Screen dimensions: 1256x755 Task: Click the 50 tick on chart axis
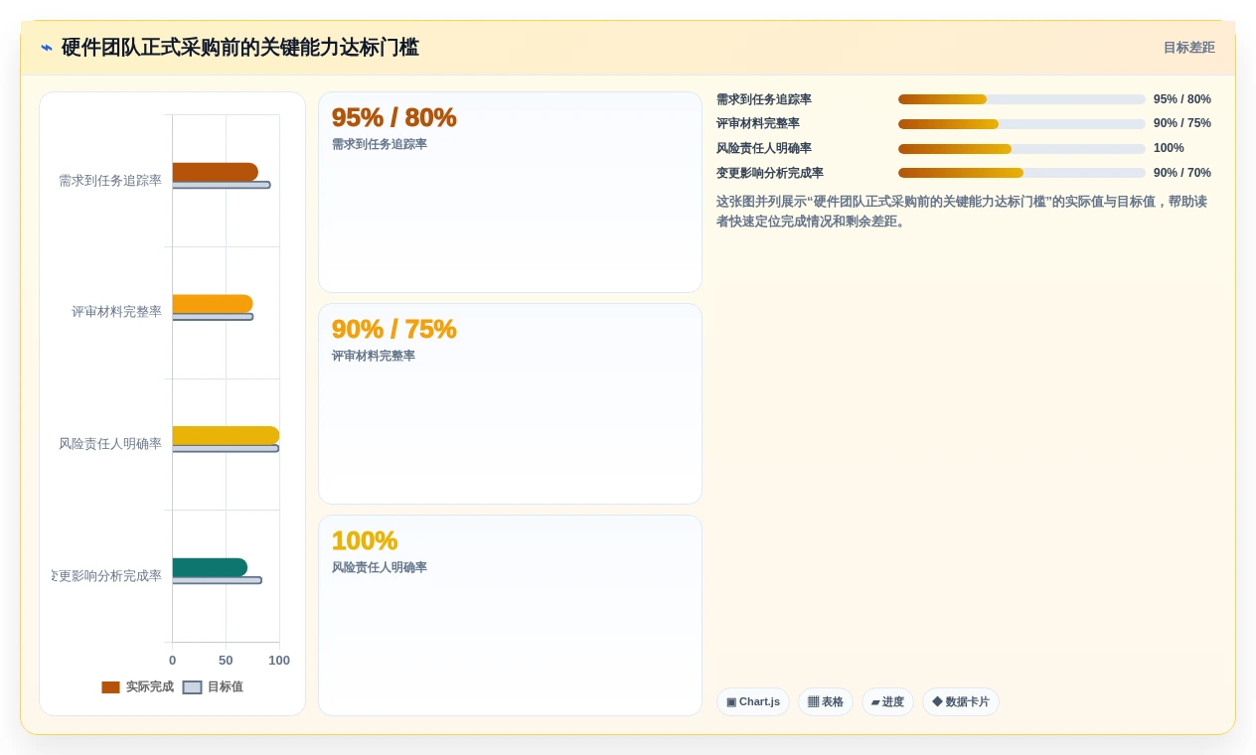tap(226, 661)
